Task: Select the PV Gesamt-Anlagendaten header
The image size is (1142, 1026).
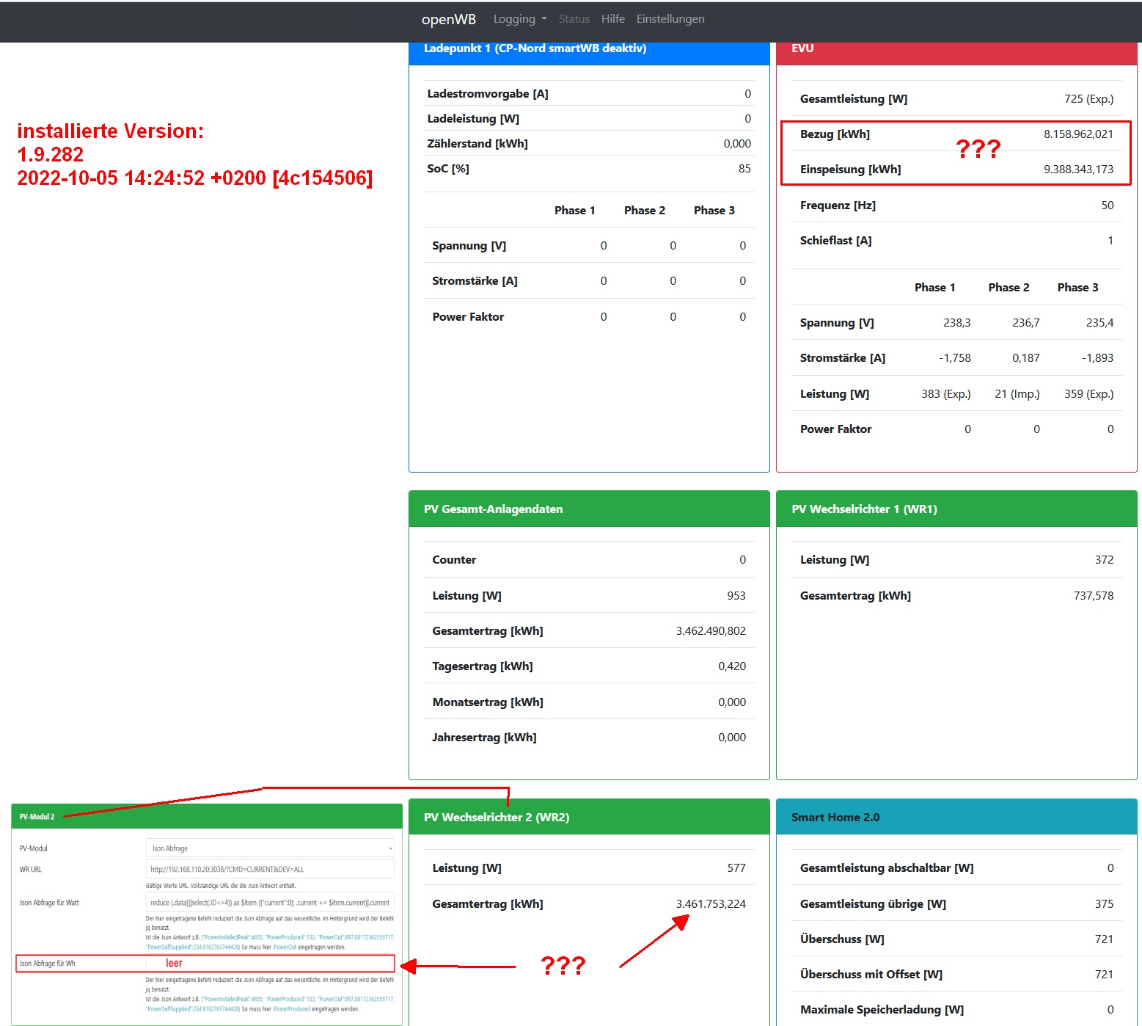Action: [x=588, y=509]
